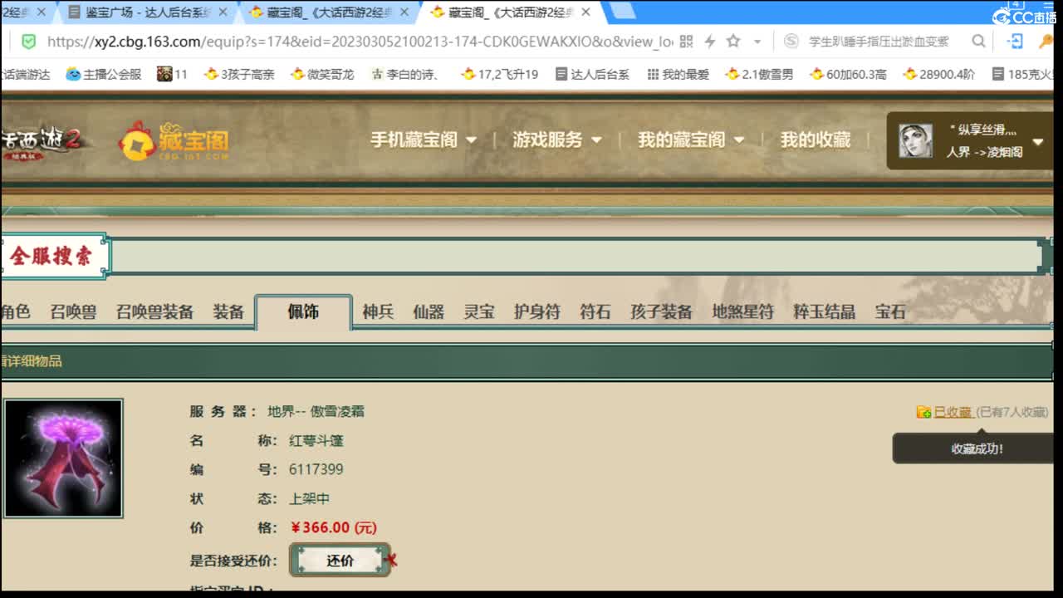Image resolution: width=1063 pixels, height=598 pixels.
Task: Select the 护身符 category tab
Action: click(x=537, y=312)
